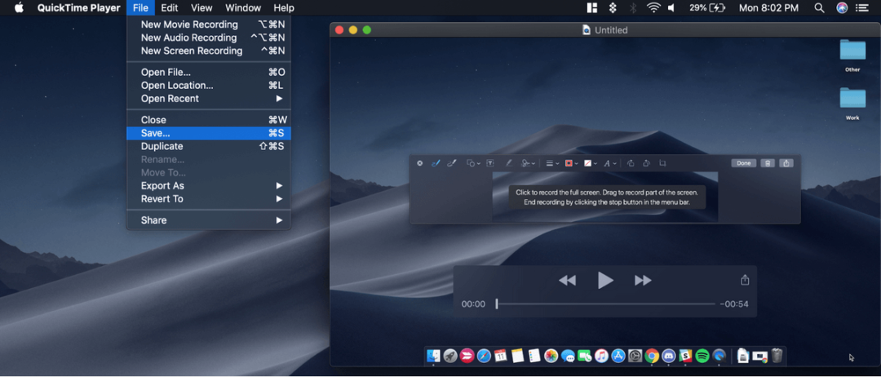Open Photos from the dock
Viewport: 881px width, 377px height.
(x=551, y=356)
